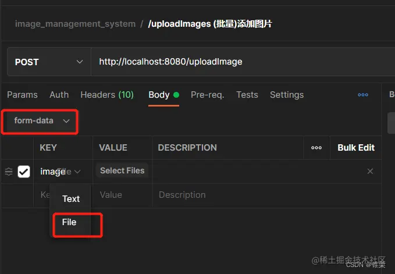Uncheck the image row checkbox
Image resolution: width=395 pixels, height=274 pixels.
(x=24, y=172)
